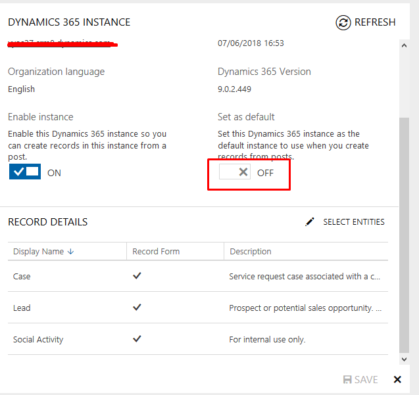
Task: Switch on the Set as default toggle
Action: click(235, 172)
